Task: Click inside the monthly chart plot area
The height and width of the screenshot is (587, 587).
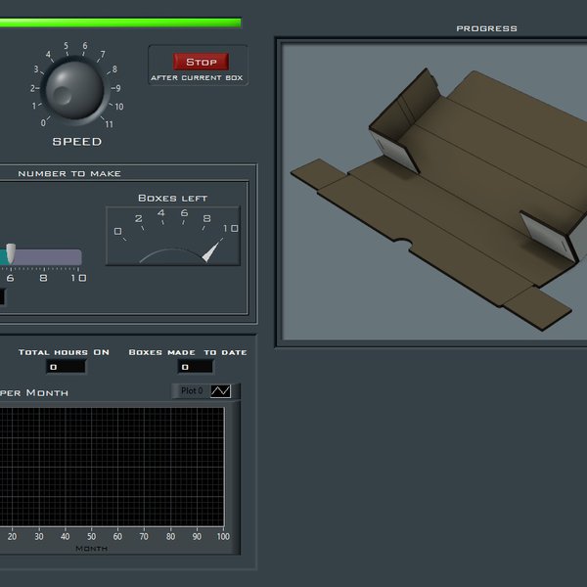Action: coord(113,467)
